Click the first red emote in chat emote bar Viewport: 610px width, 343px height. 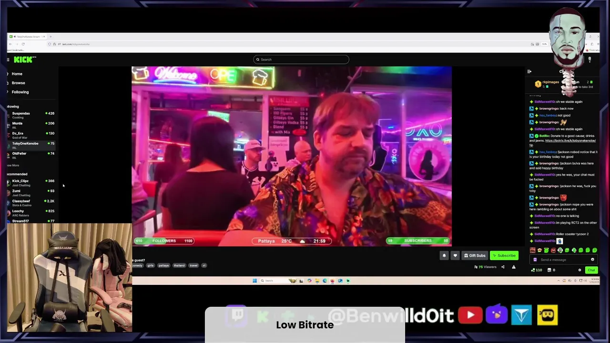tap(533, 250)
